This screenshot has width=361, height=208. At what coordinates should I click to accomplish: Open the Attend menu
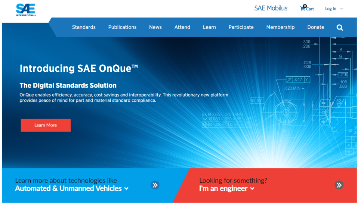tap(182, 27)
